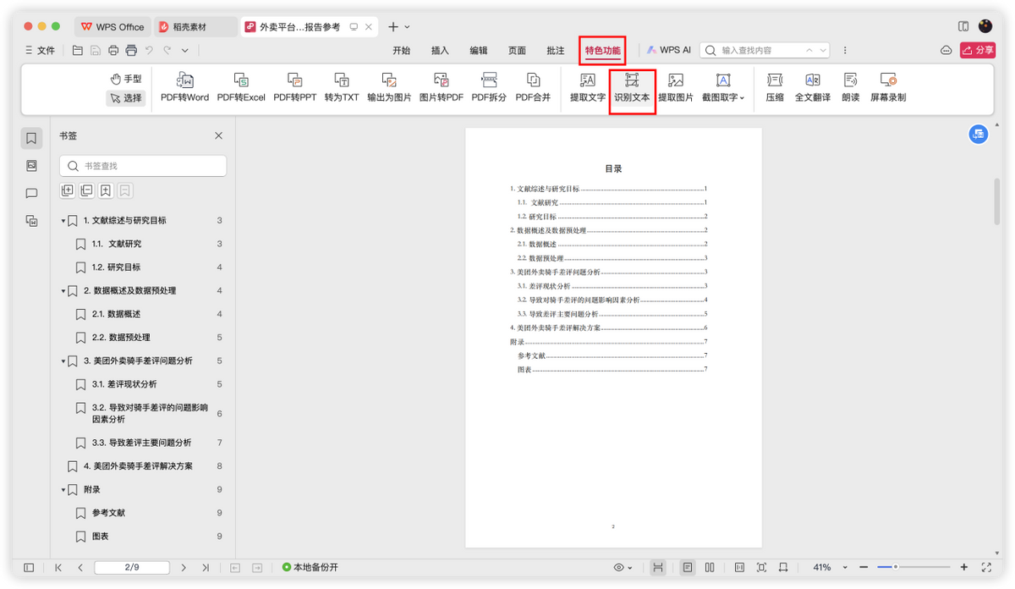Open thumbnails panel in left sidebar
Image resolution: width=1015 pixels, height=589 pixels.
pos(31,166)
